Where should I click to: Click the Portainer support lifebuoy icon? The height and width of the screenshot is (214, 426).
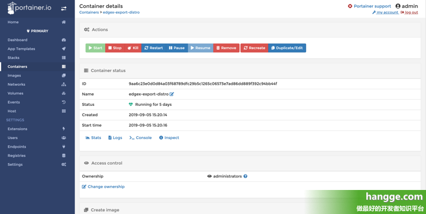[x=350, y=6]
